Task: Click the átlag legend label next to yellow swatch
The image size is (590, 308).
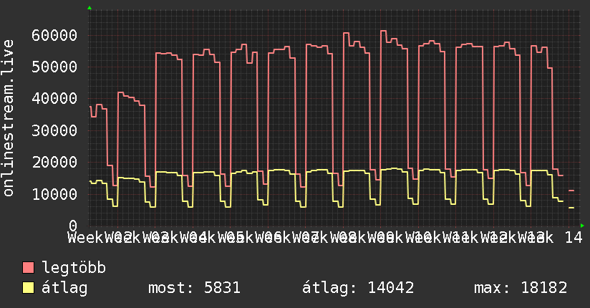Action: [64, 288]
